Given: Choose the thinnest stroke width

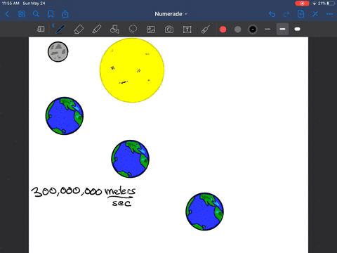Looking at the screenshot, I should click(x=267, y=30).
